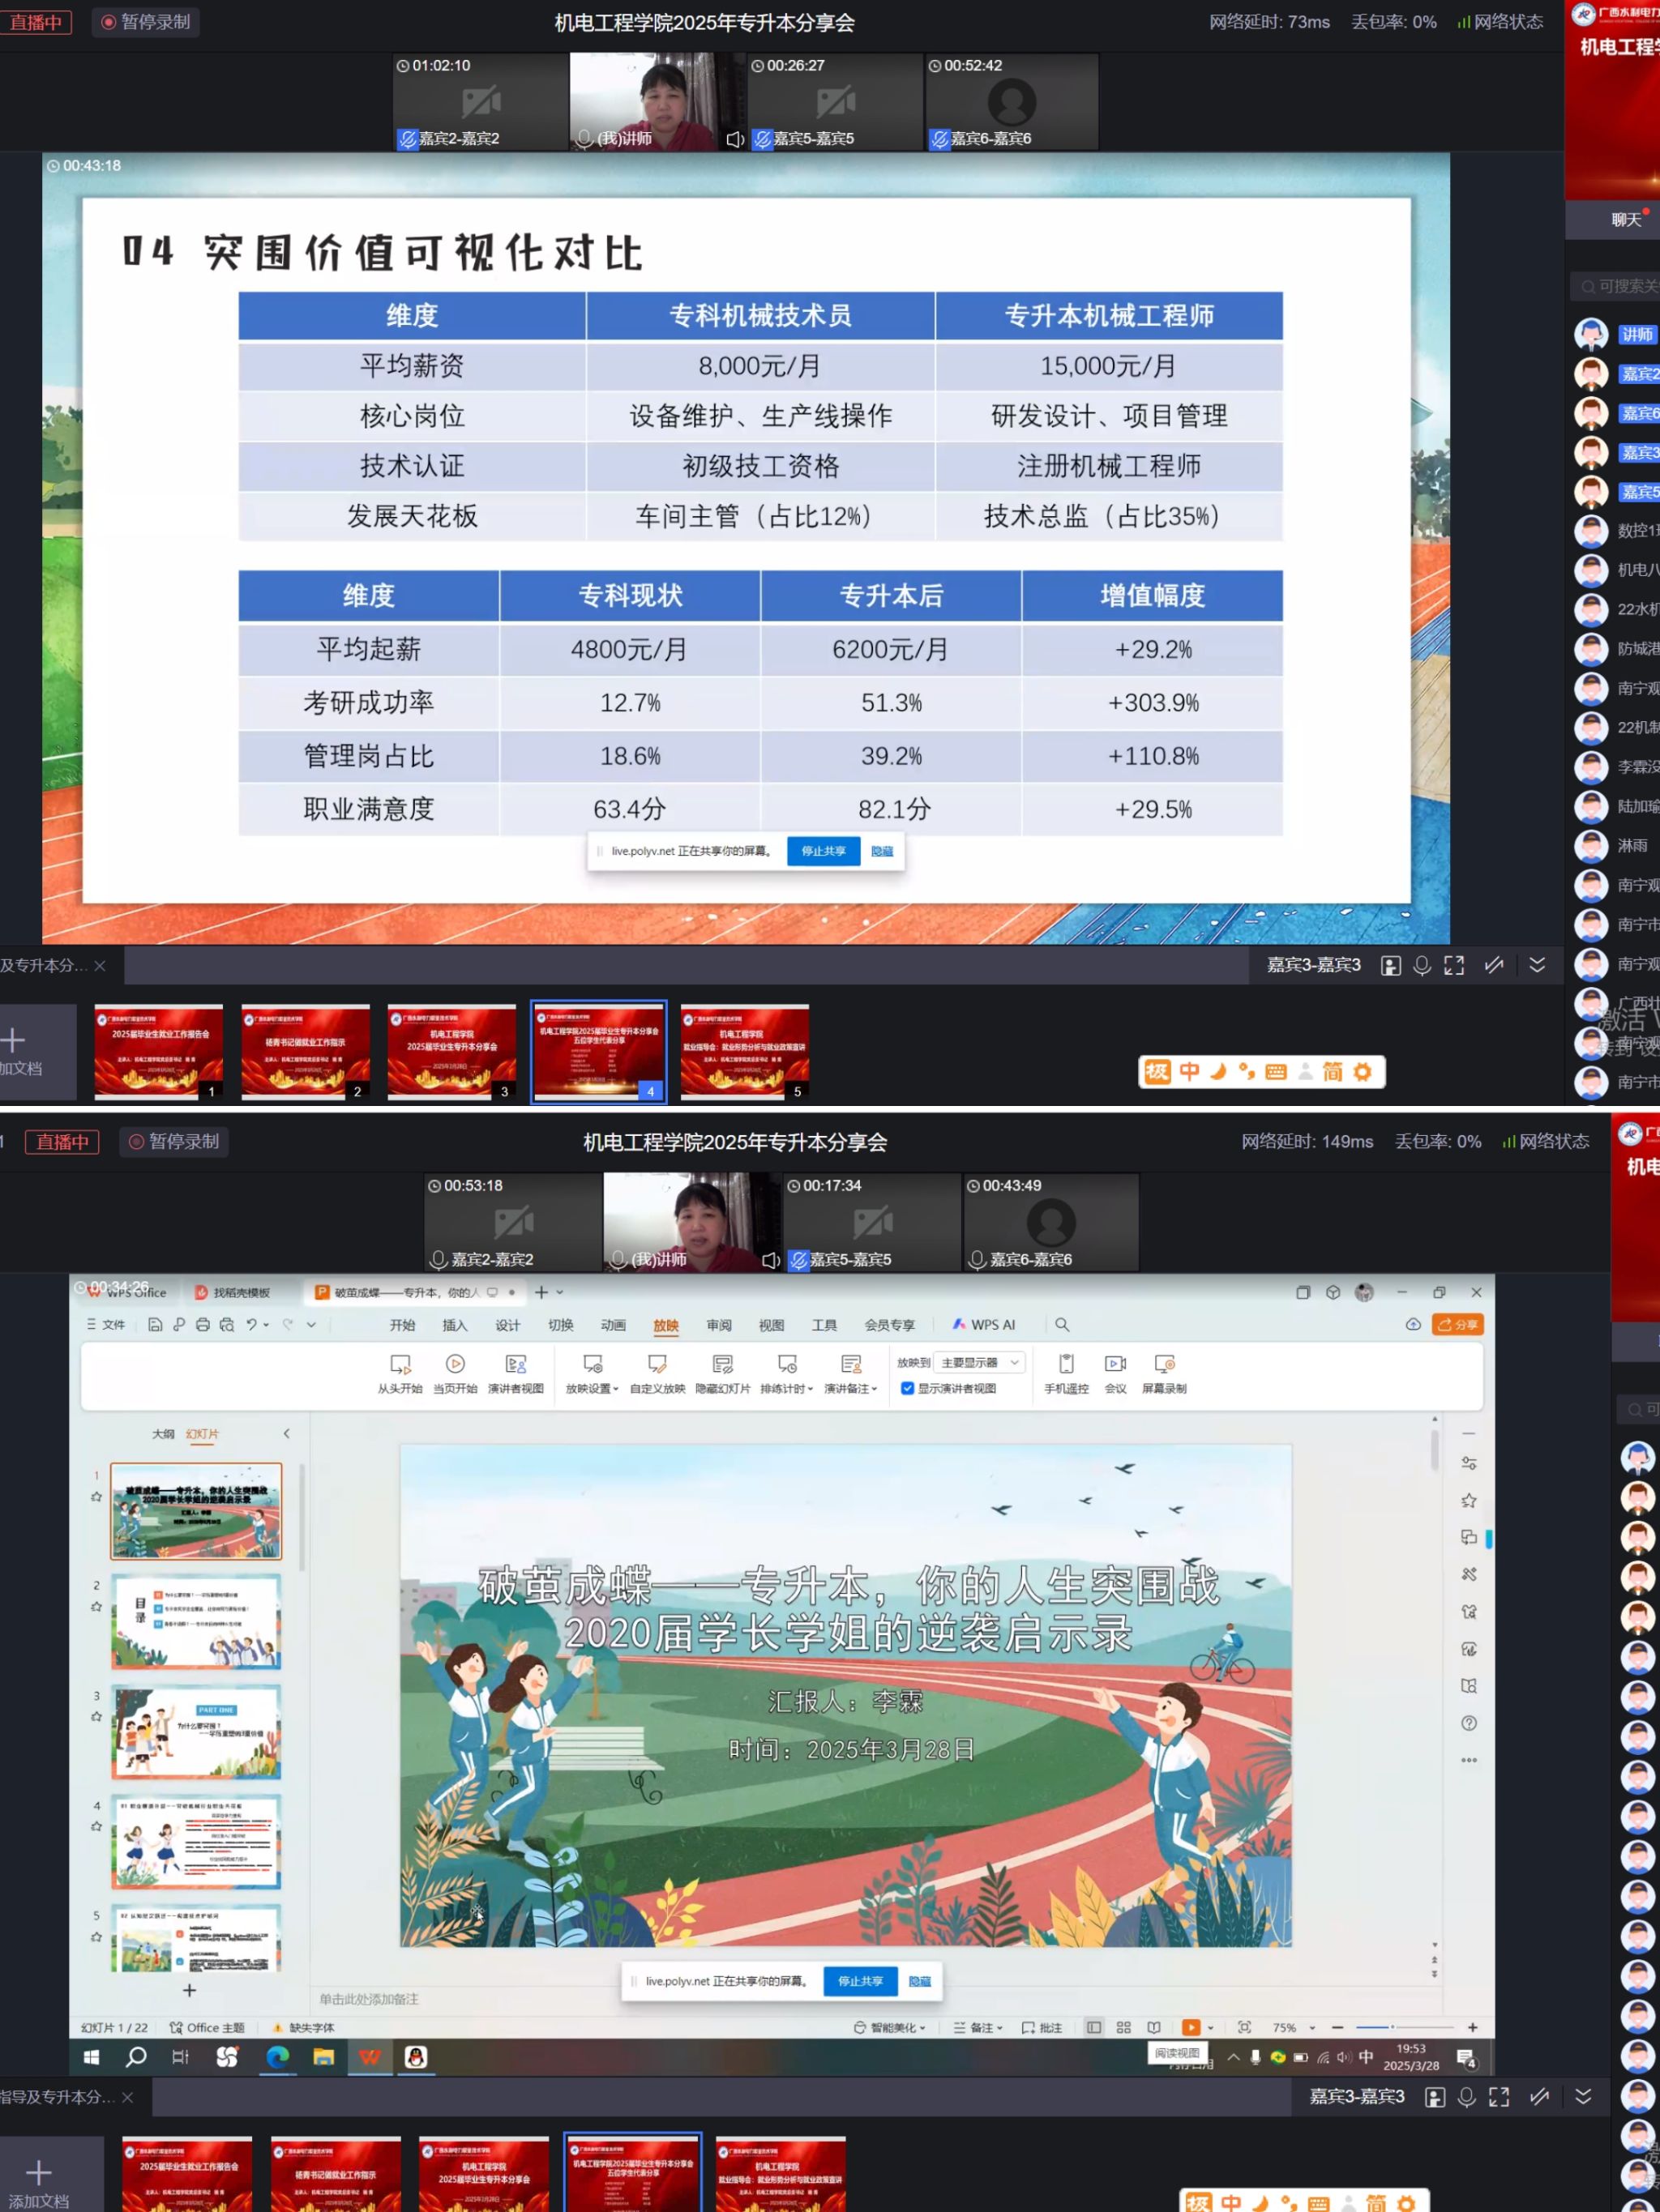
Task: Open 手机遥控 phone remote
Action: pyautogui.click(x=1066, y=1364)
